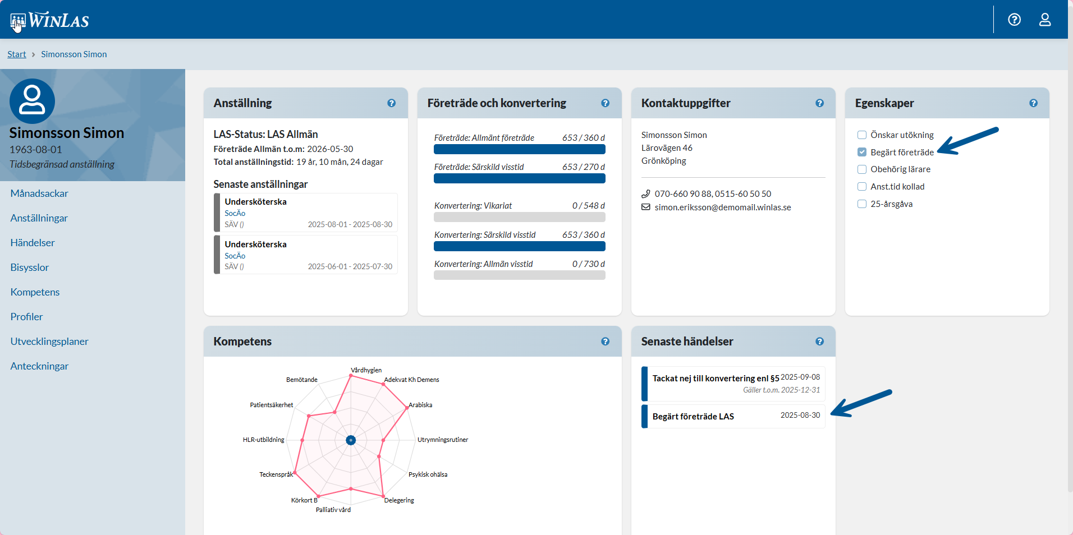Open help for Senaste händelser panel
Screen dimensions: 1073x535
819,342
